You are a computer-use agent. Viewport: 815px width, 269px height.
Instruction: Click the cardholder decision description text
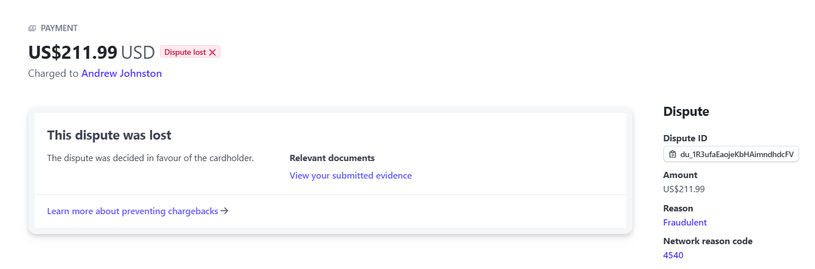click(x=150, y=158)
